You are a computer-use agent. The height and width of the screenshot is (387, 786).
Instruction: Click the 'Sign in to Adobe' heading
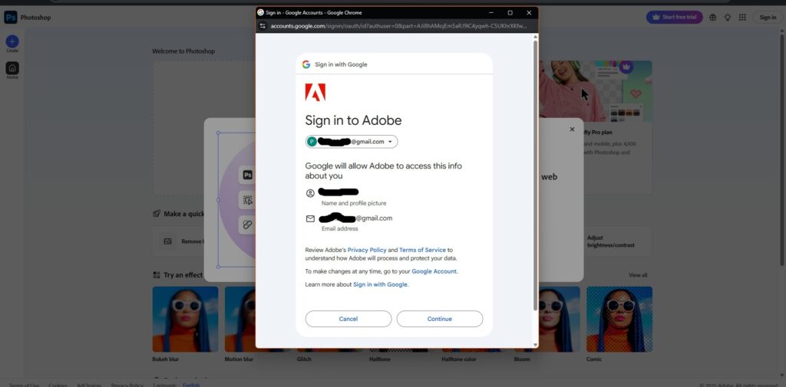tap(353, 120)
